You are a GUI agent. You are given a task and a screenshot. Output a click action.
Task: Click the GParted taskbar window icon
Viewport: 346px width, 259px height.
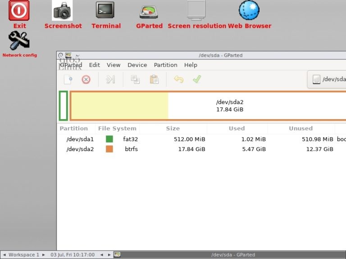point(117,255)
